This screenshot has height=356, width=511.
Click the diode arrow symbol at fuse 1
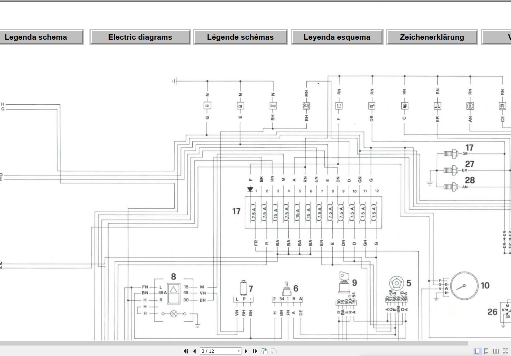(x=250, y=190)
